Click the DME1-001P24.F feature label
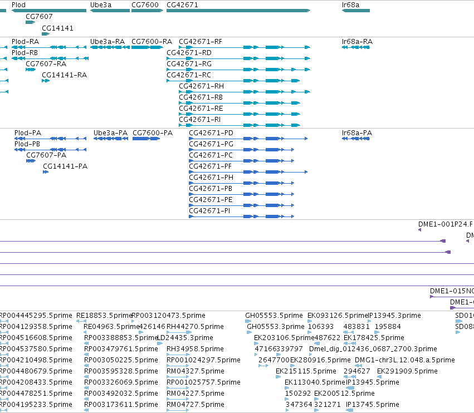Image resolution: width=474 pixels, height=413 pixels. [445, 224]
